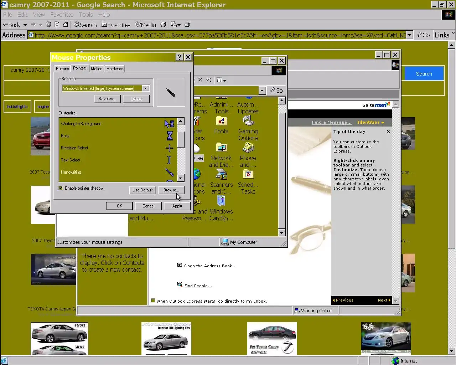Click the Control Panel scrollbar down arrow
The width and height of the screenshot is (456, 365).
pos(281,233)
